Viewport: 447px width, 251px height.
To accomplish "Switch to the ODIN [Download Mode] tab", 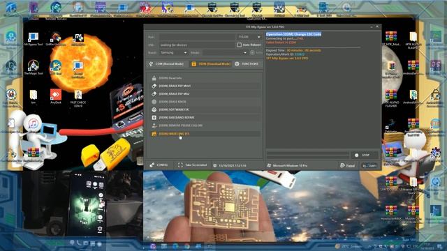I will click(x=211, y=64).
